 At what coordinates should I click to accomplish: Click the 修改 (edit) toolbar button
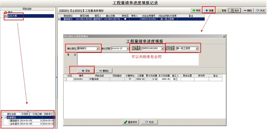(x=235, y=10)
